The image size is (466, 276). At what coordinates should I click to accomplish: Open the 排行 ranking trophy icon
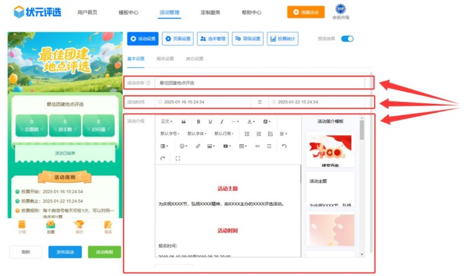[x=79, y=227]
